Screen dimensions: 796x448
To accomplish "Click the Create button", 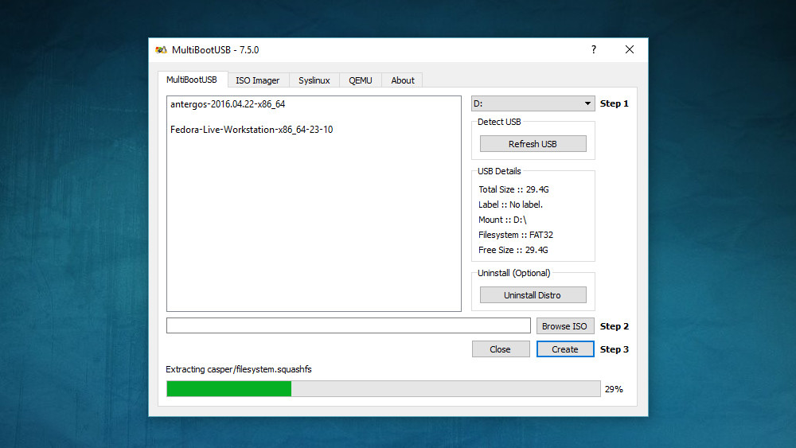I will [565, 349].
